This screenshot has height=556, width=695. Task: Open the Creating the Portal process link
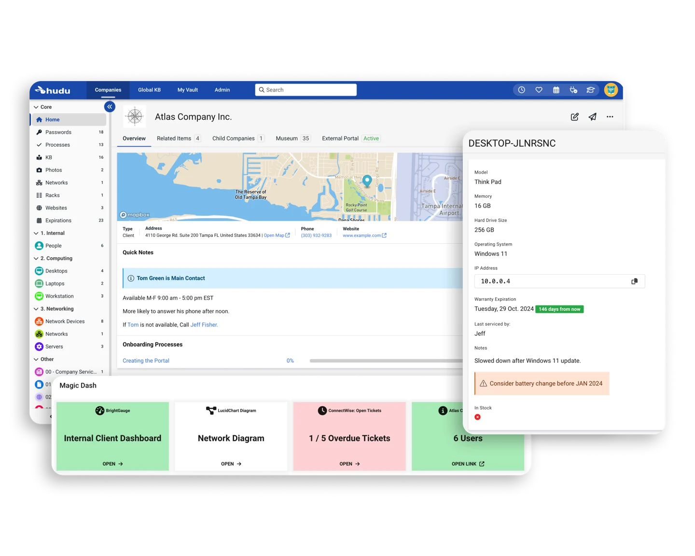pos(146,361)
